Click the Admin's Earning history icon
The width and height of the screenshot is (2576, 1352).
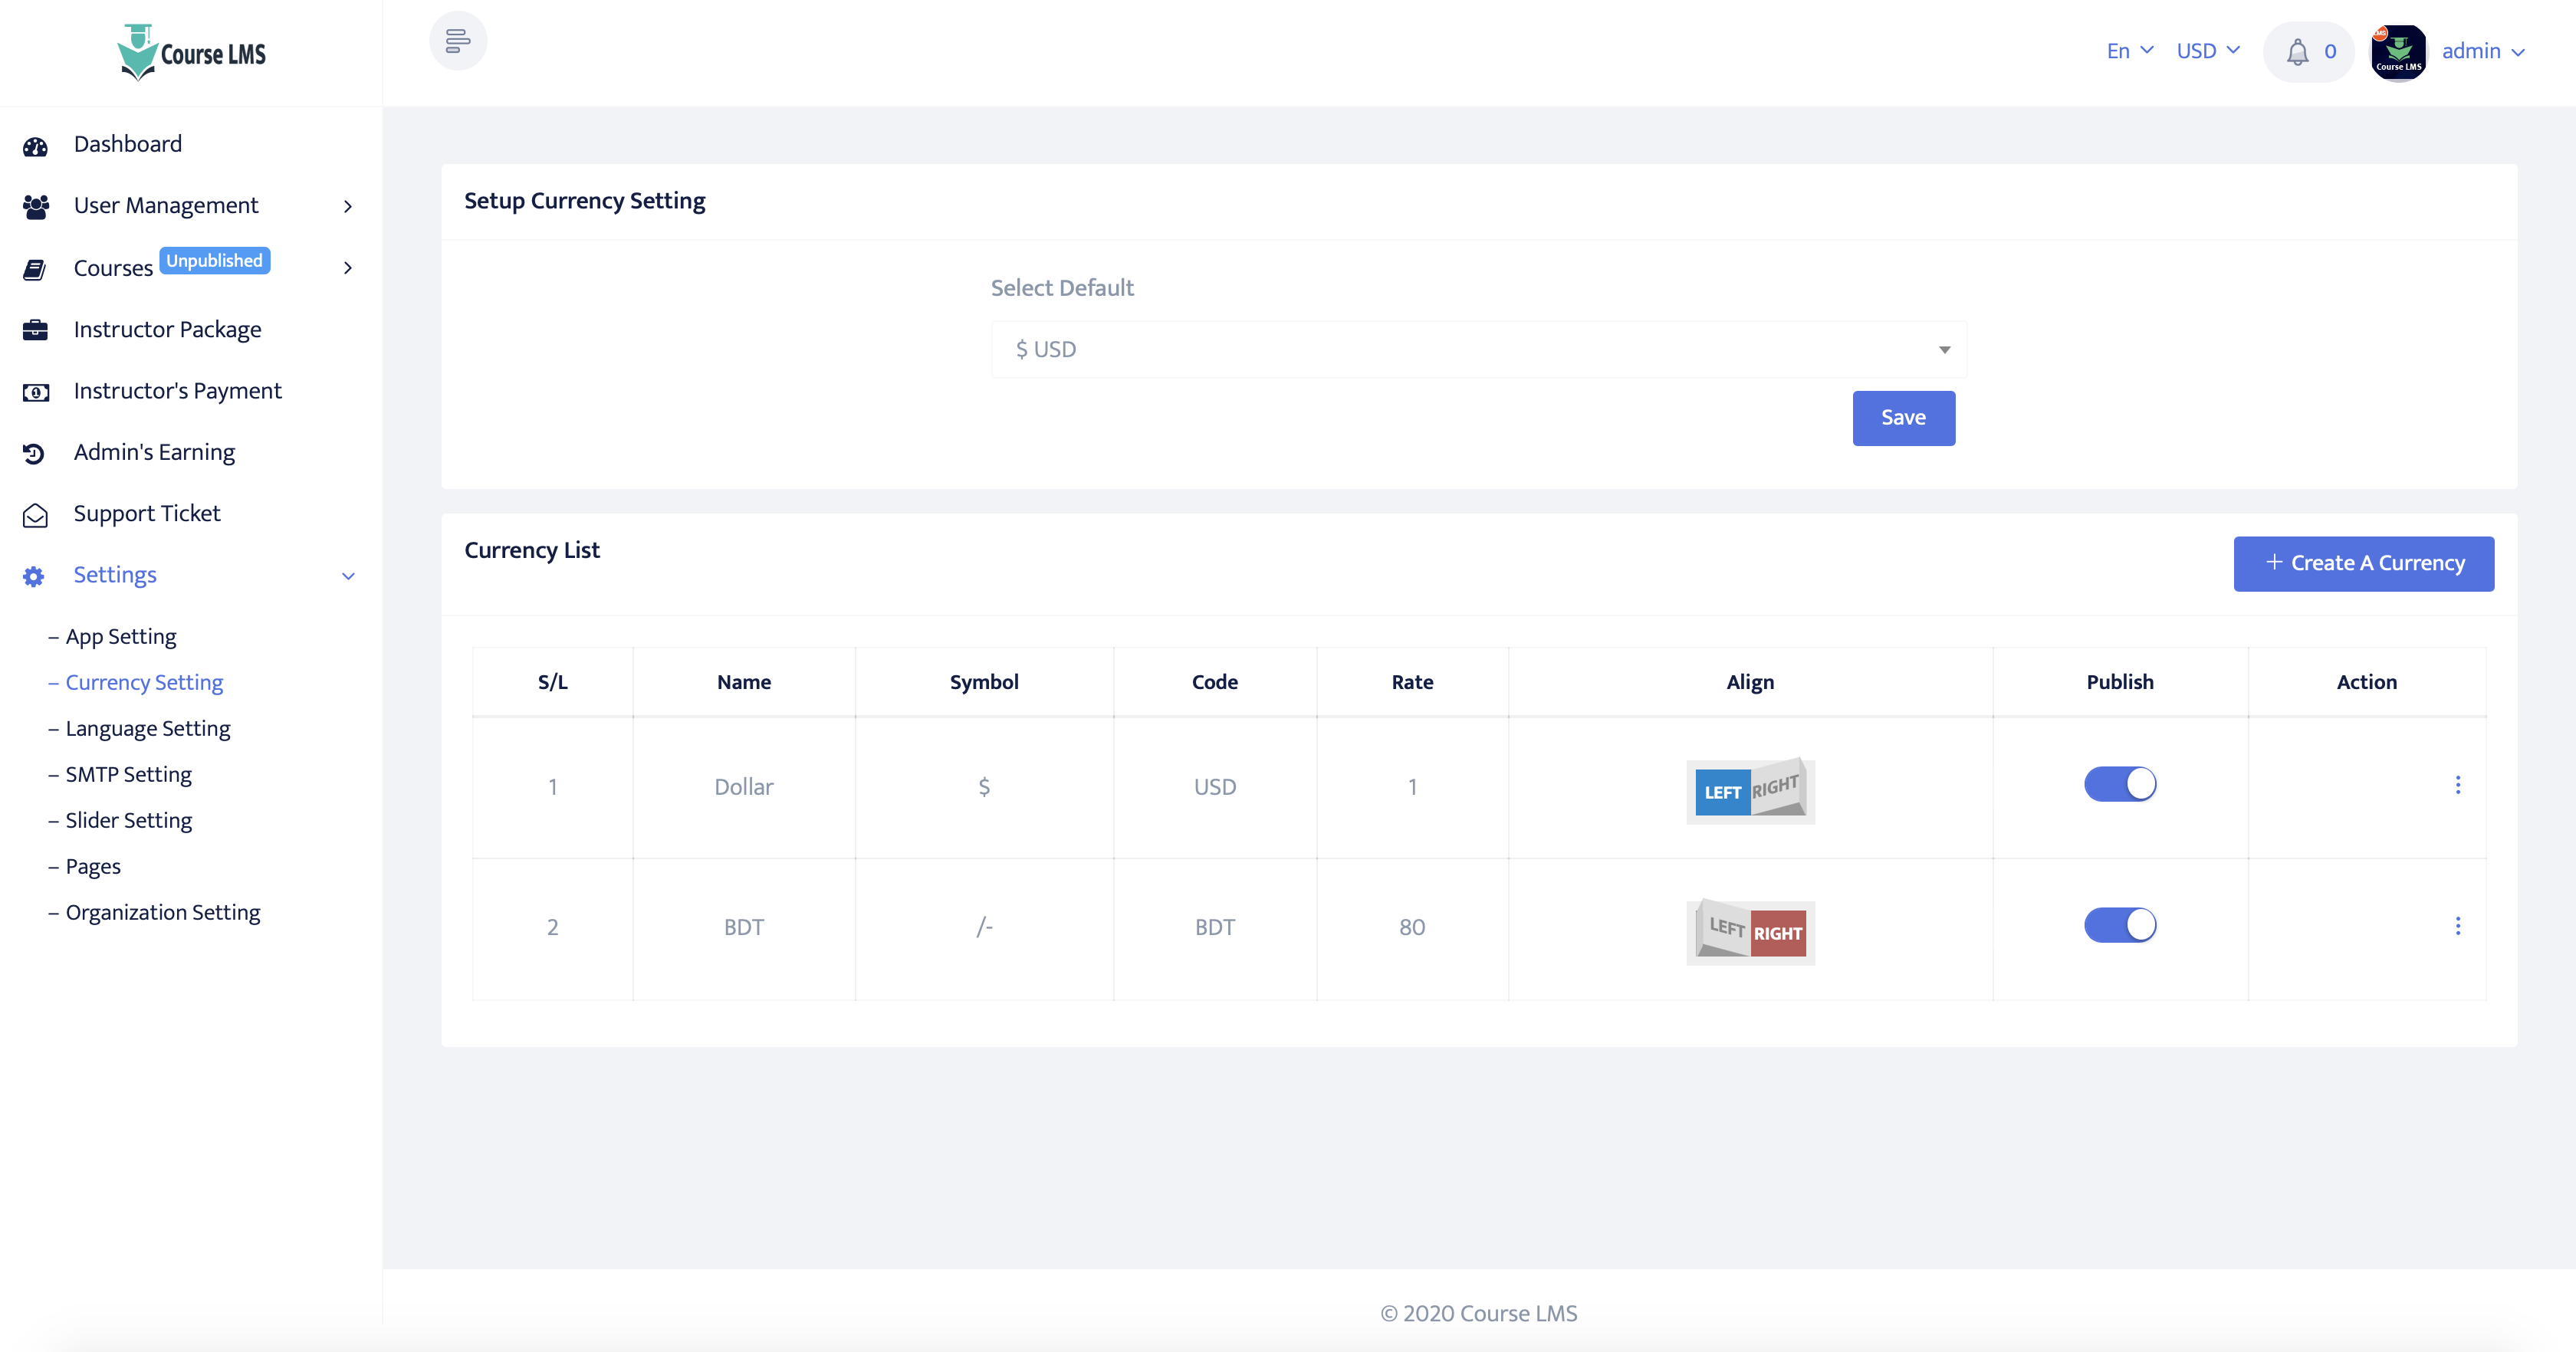pyautogui.click(x=35, y=453)
